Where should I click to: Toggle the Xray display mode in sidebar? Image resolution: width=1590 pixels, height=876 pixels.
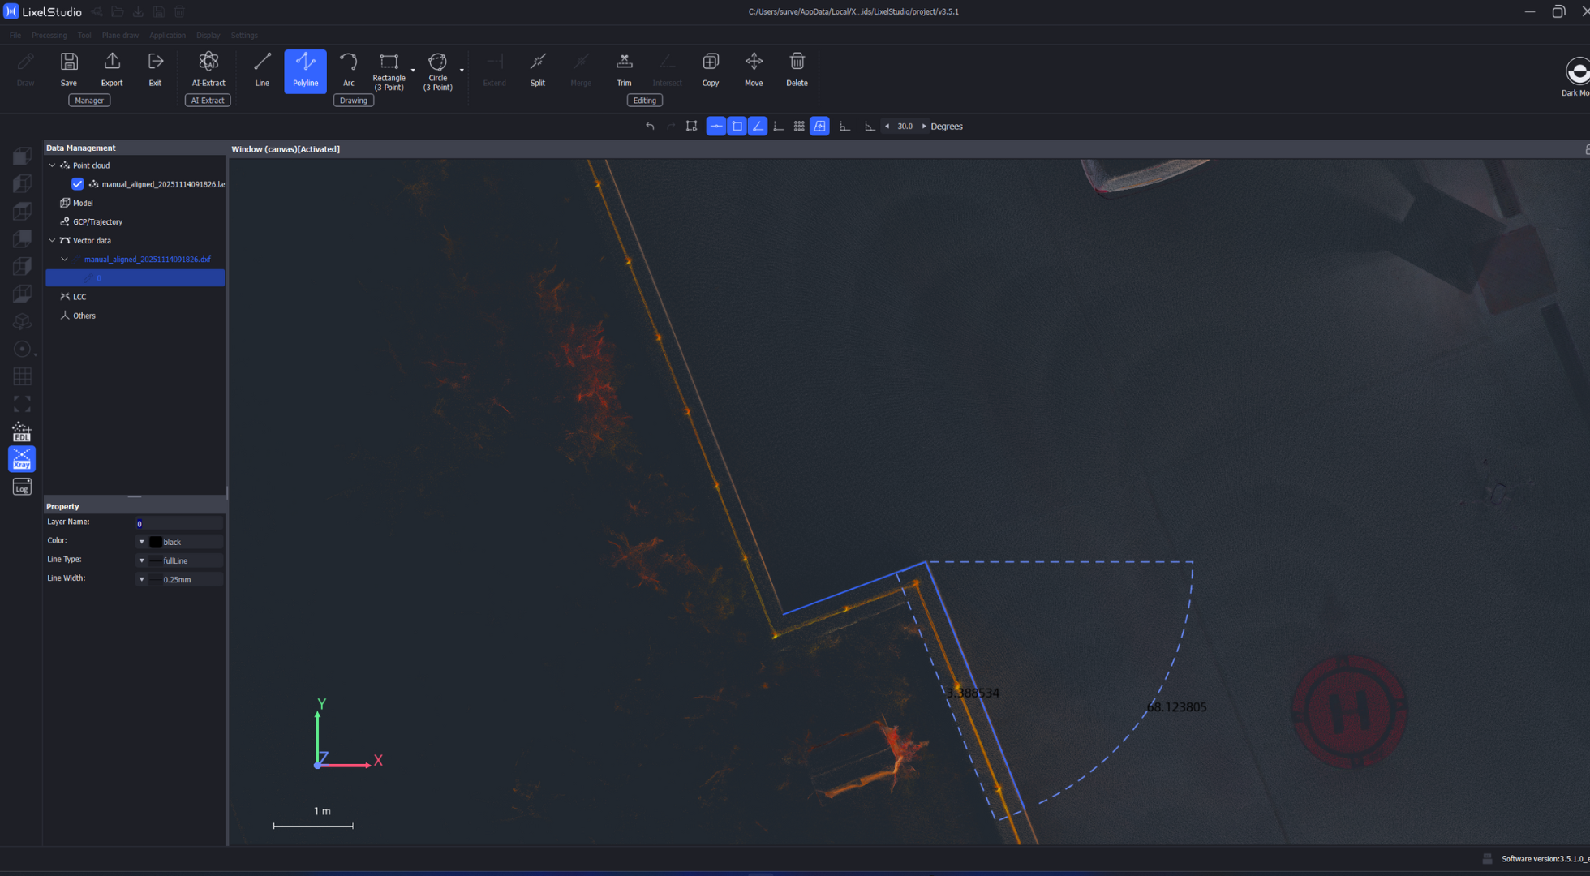22,459
